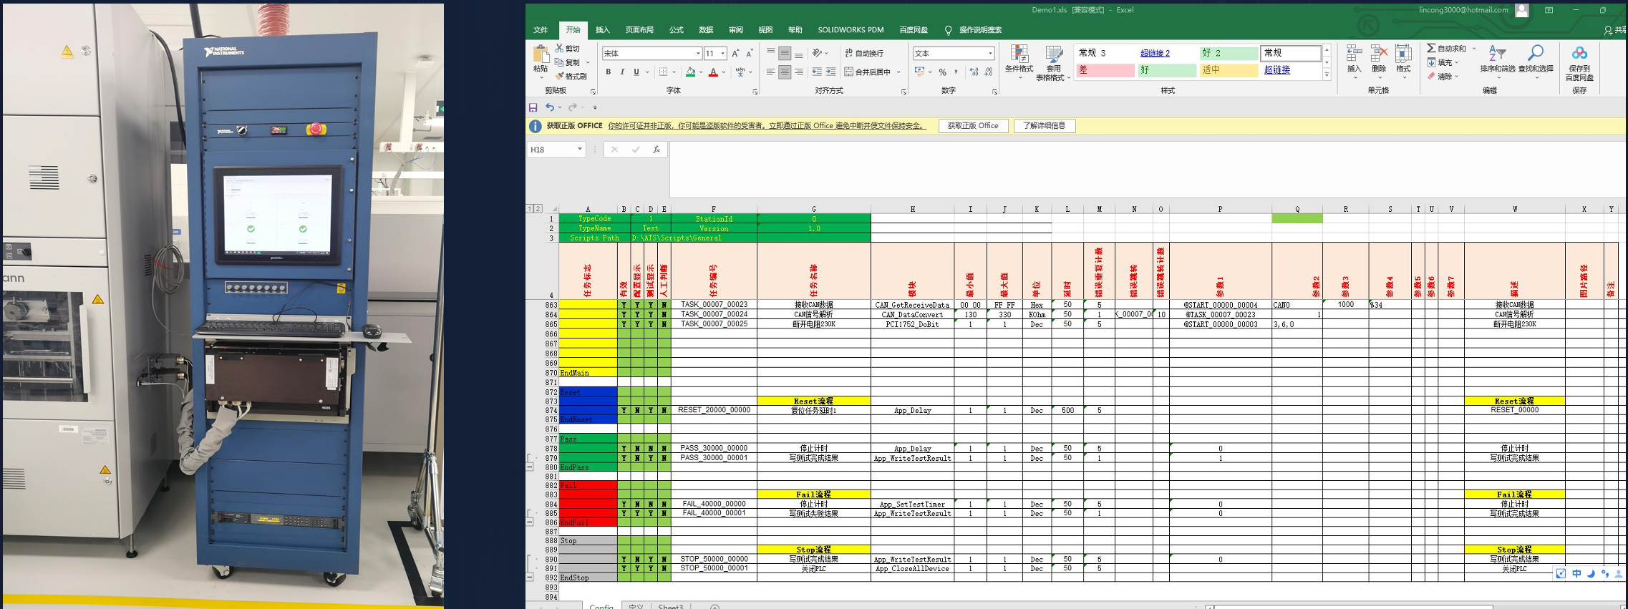Image resolution: width=1628 pixels, height=609 pixels.
Task: Click the Name Box showing H18
Action: (x=551, y=150)
